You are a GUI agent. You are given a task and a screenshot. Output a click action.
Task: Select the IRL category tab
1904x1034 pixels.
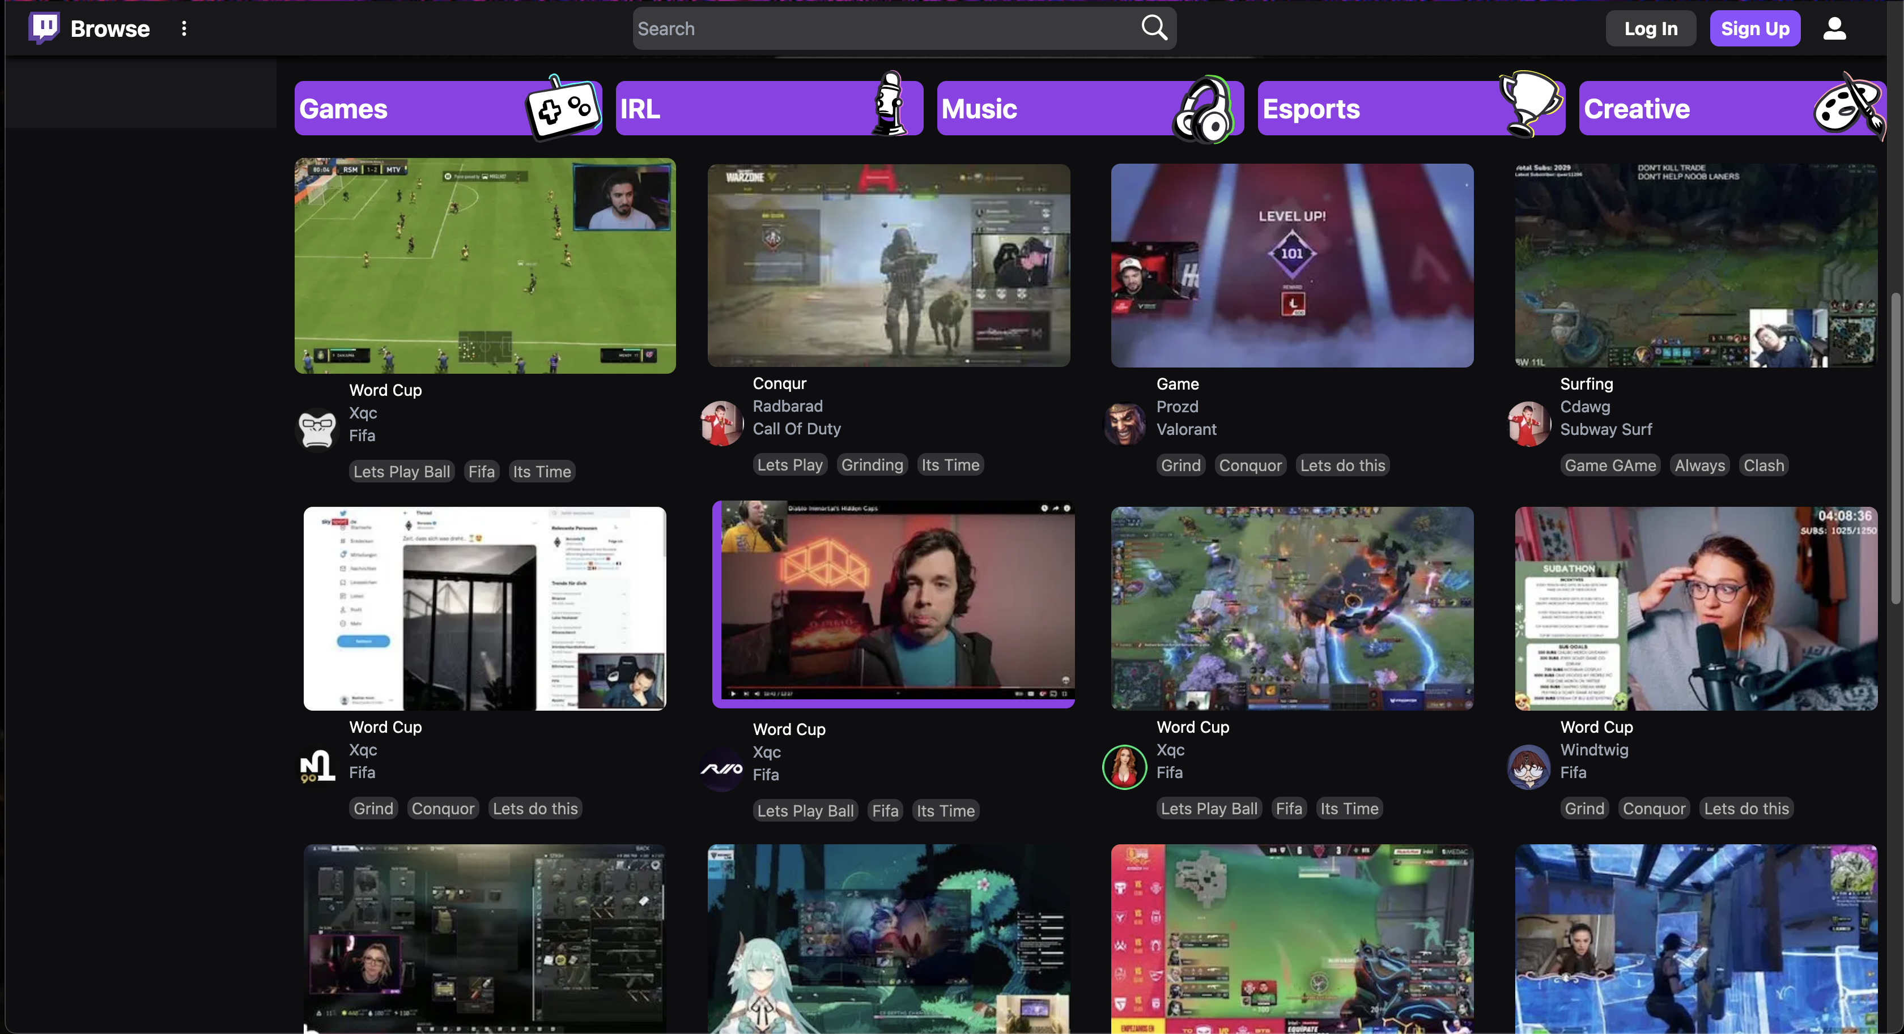tap(769, 109)
